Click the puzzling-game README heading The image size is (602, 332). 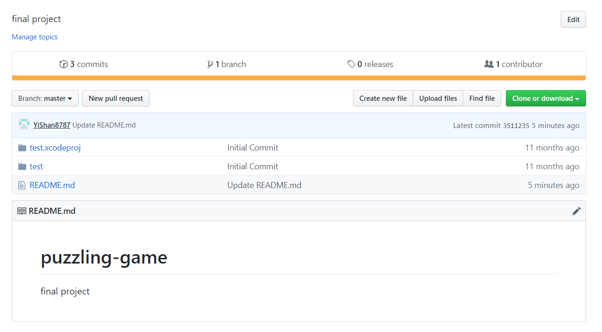pos(104,257)
